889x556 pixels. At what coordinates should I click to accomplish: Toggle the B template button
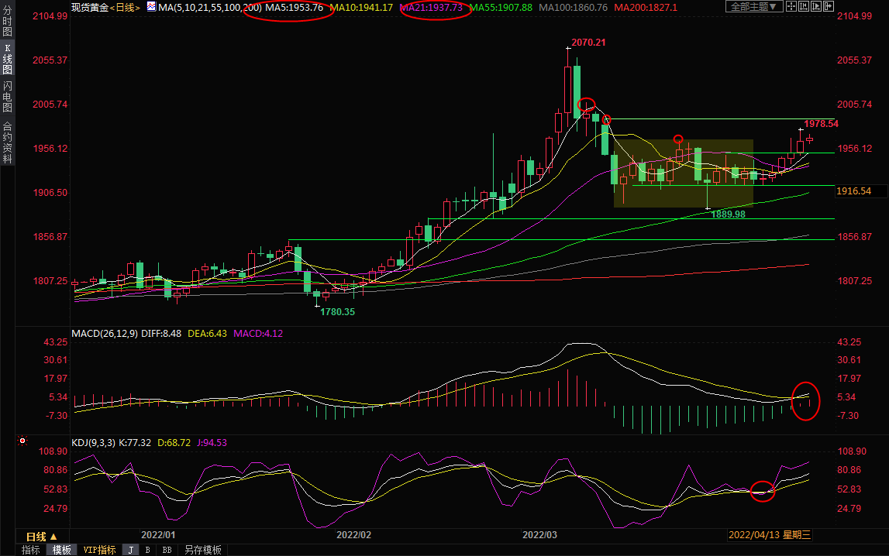(x=147, y=550)
